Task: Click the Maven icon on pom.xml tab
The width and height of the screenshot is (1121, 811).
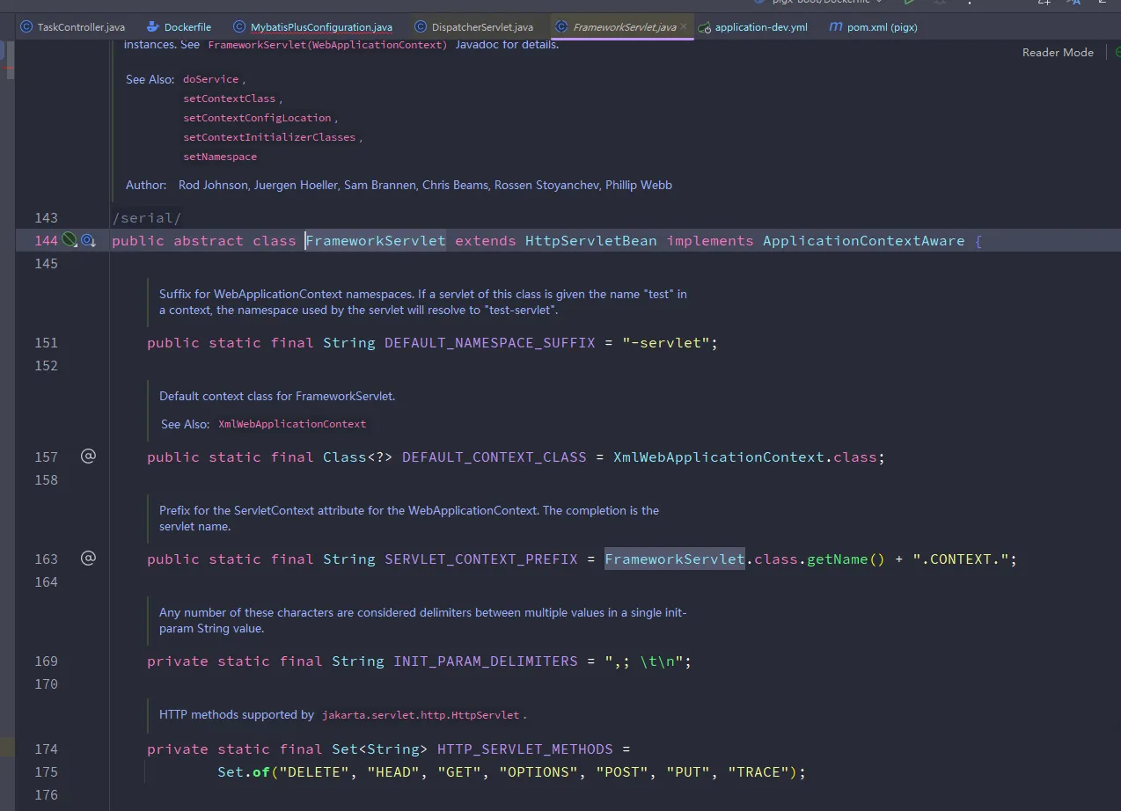Action: 835,27
